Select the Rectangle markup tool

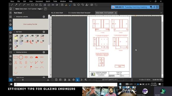(32, 5)
